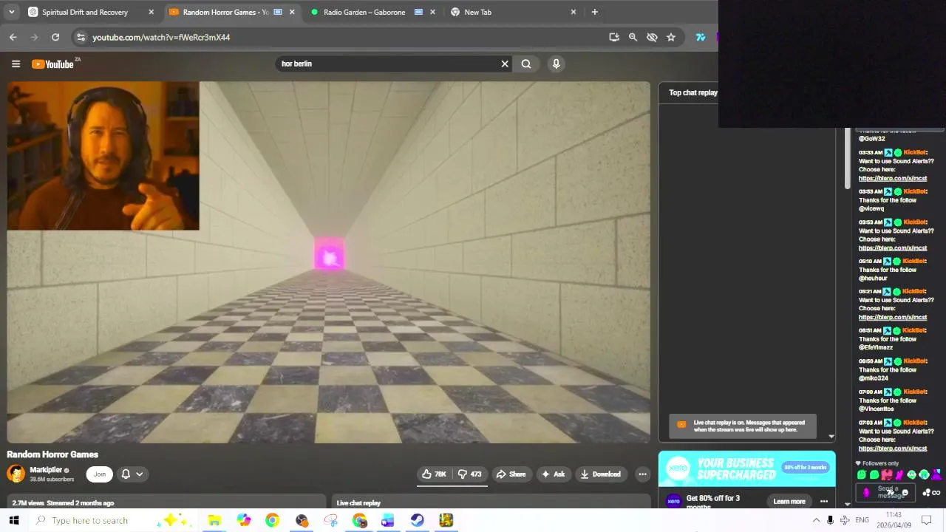Close the New Tab tab
Image resolution: width=946 pixels, height=532 pixels.
point(574,12)
